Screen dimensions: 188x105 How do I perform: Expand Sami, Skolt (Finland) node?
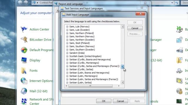(x=67, y=43)
